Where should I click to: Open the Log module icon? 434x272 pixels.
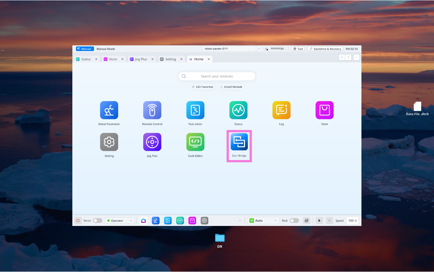(281, 110)
